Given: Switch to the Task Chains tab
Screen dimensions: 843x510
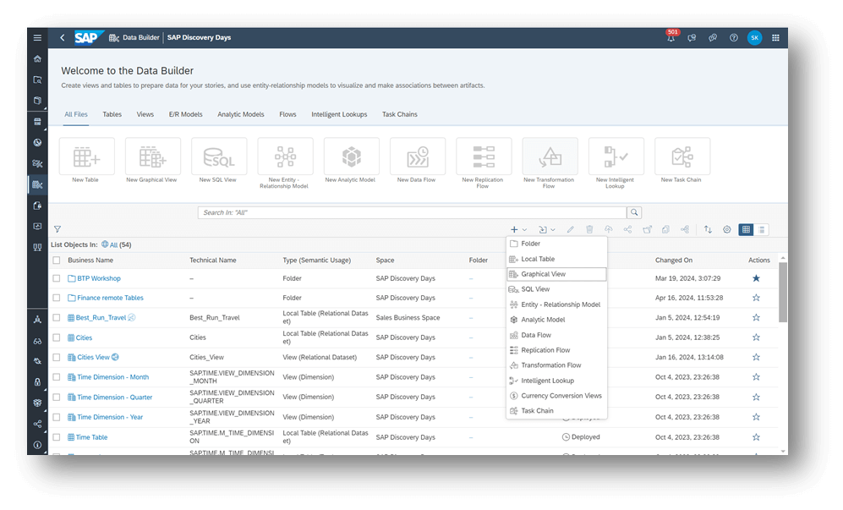Looking at the screenshot, I should (399, 114).
